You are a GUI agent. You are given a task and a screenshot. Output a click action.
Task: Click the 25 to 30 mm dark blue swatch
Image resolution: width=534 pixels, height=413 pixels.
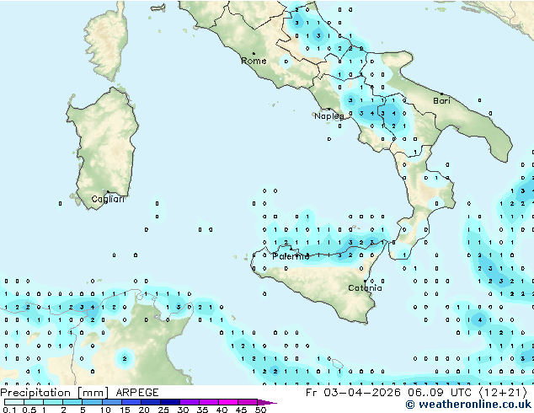170,402
